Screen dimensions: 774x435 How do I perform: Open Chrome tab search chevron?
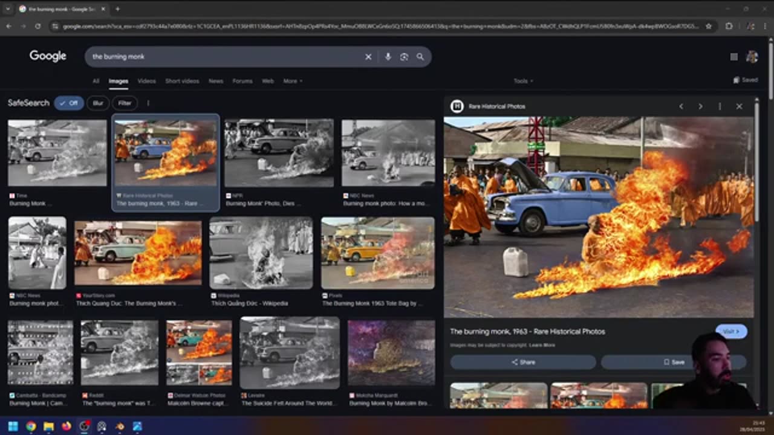(x=8, y=9)
